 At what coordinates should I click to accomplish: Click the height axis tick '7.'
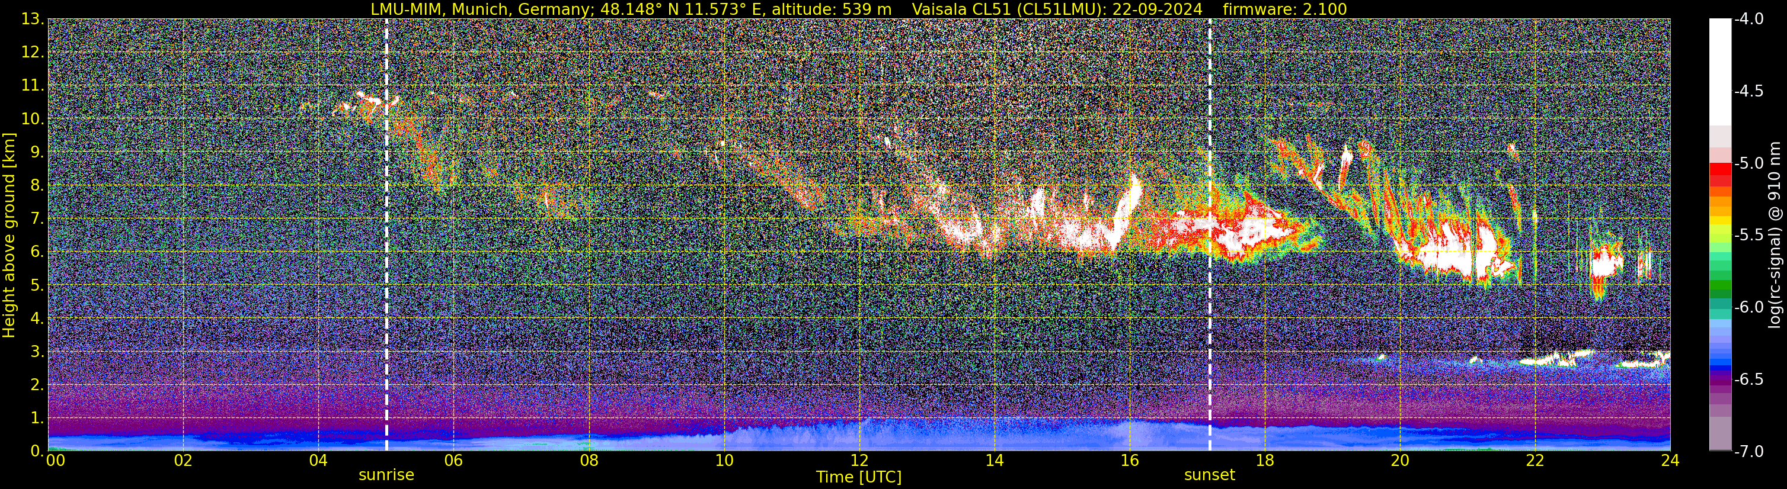[x=36, y=219]
